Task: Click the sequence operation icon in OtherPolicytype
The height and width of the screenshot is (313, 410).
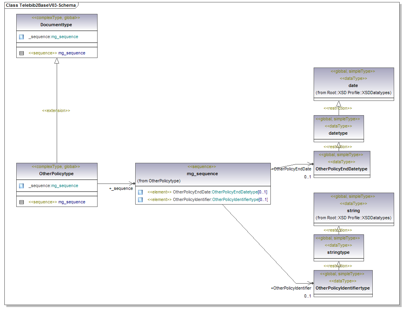Action: [x=21, y=202]
